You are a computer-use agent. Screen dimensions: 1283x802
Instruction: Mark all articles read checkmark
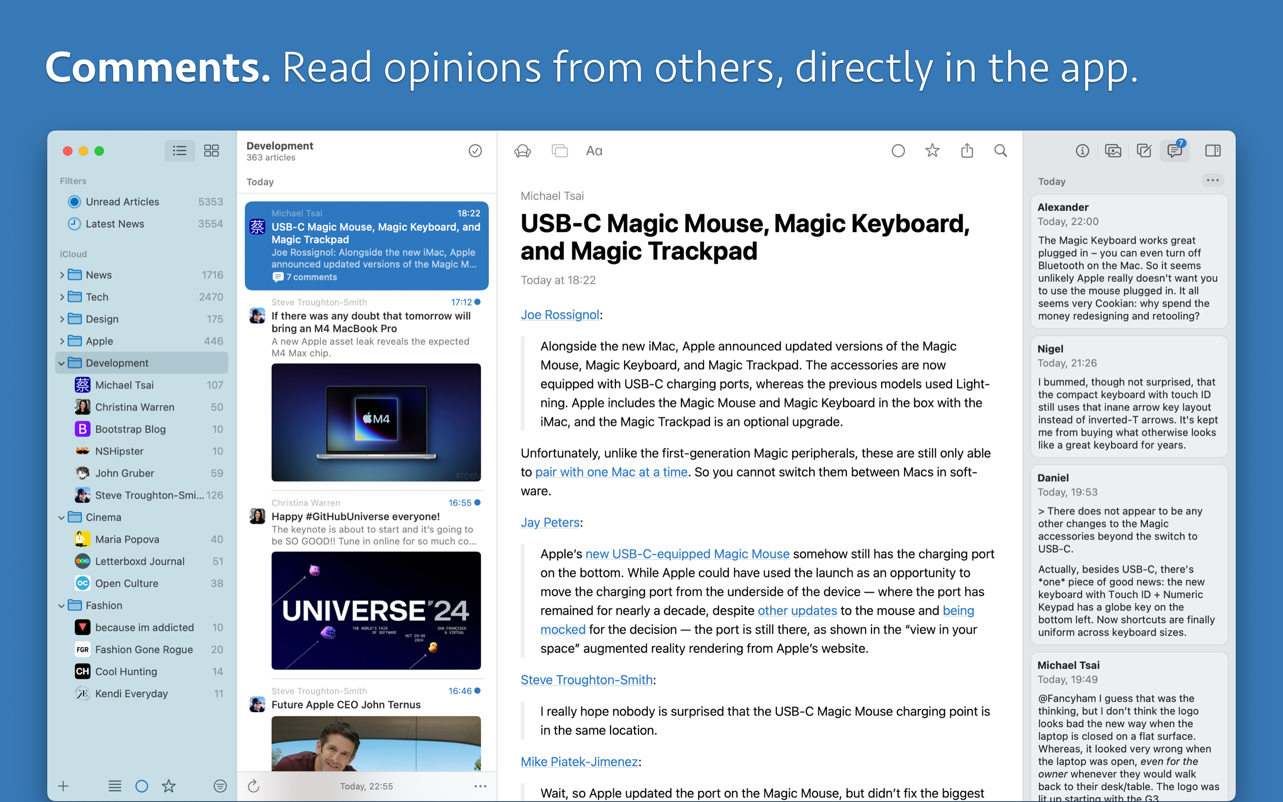pyautogui.click(x=475, y=151)
